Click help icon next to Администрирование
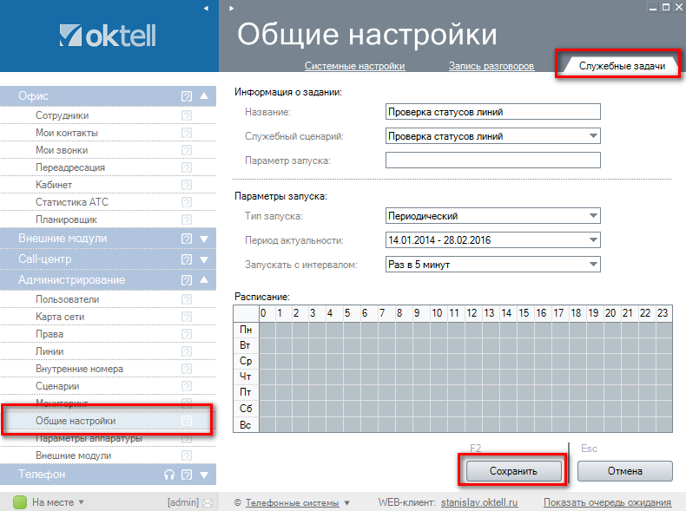Viewport: 686px width, 511px height. (x=186, y=280)
